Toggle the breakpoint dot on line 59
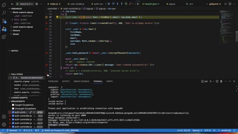The height and width of the screenshot is (134, 238). tap(46, 53)
